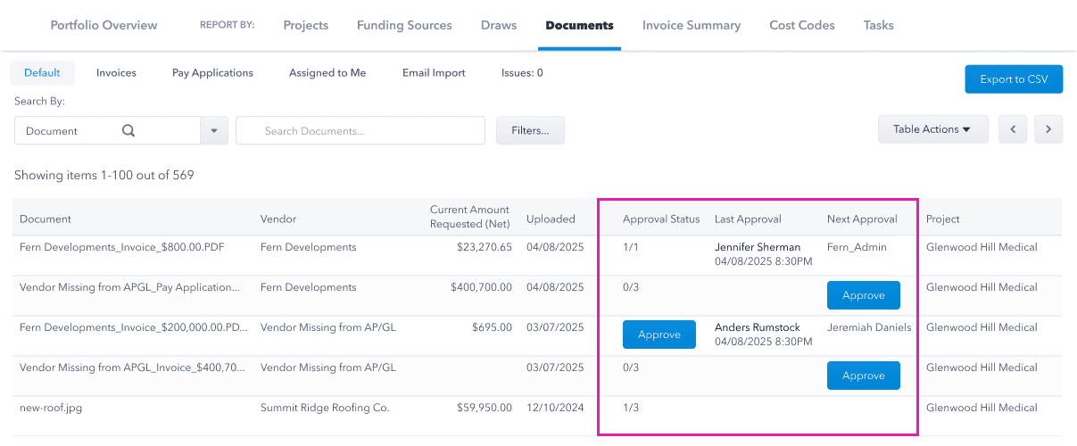
Task: Approve the Vendor Missing APGL_Invoice row
Action: point(863,376)
